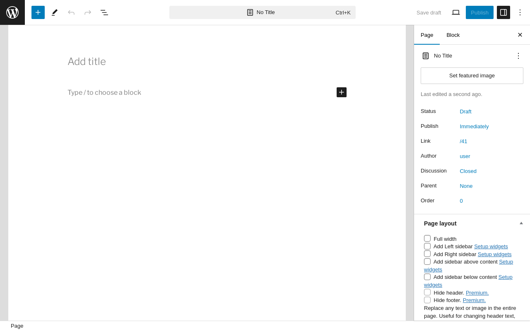Image resolution: width=530 pixels, height=331 pixels.
Task: Select the Tools pencil icon
Action: [x=55, y=12]
